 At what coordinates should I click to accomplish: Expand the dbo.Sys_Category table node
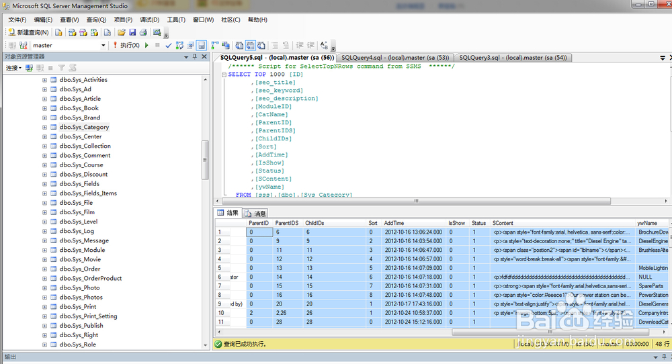(44, 127)
